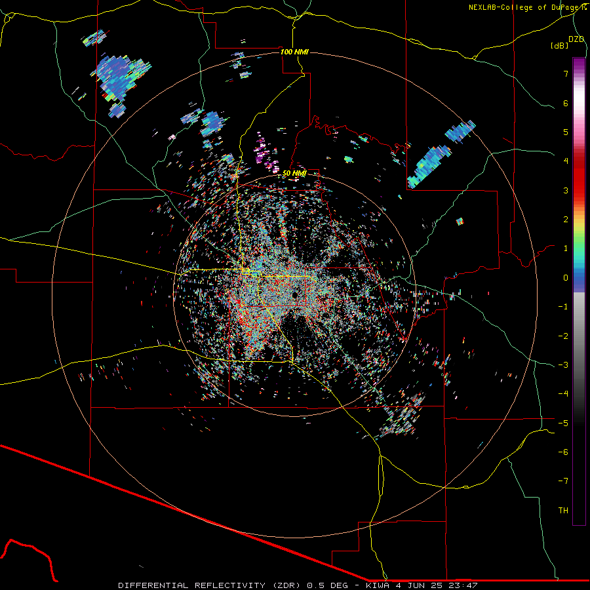Click the 1 dB scale label

click(x=566, y=248)
